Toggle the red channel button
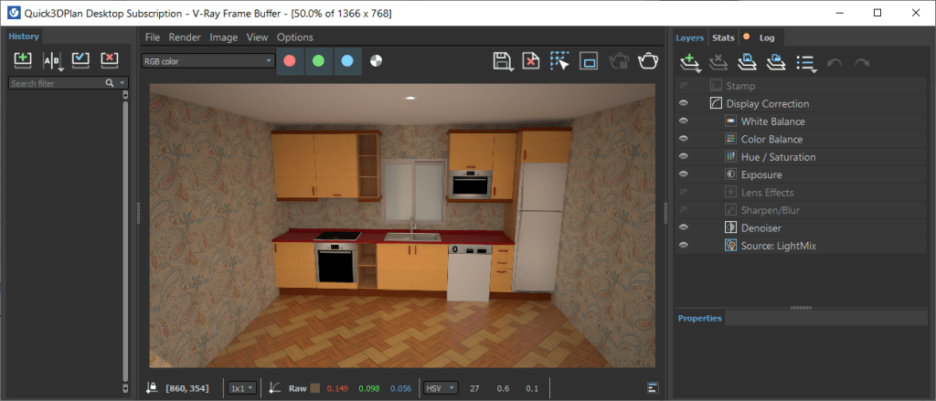Viewport: 936px width, 401px height. 290,61
